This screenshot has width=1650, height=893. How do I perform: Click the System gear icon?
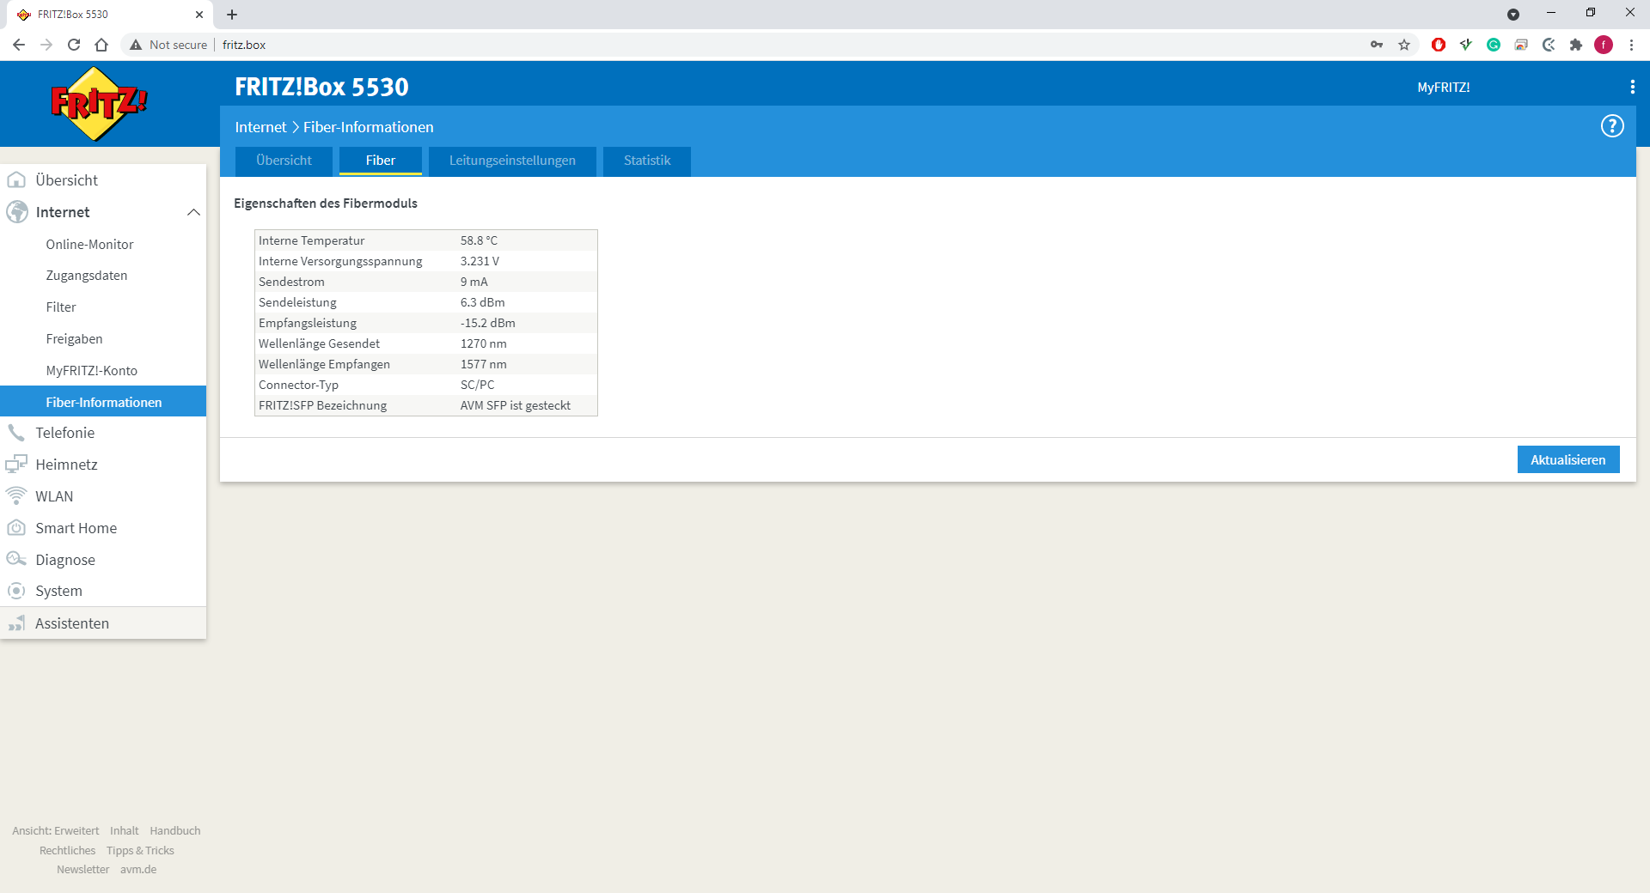pyautogui.click(x=16, y=591)
